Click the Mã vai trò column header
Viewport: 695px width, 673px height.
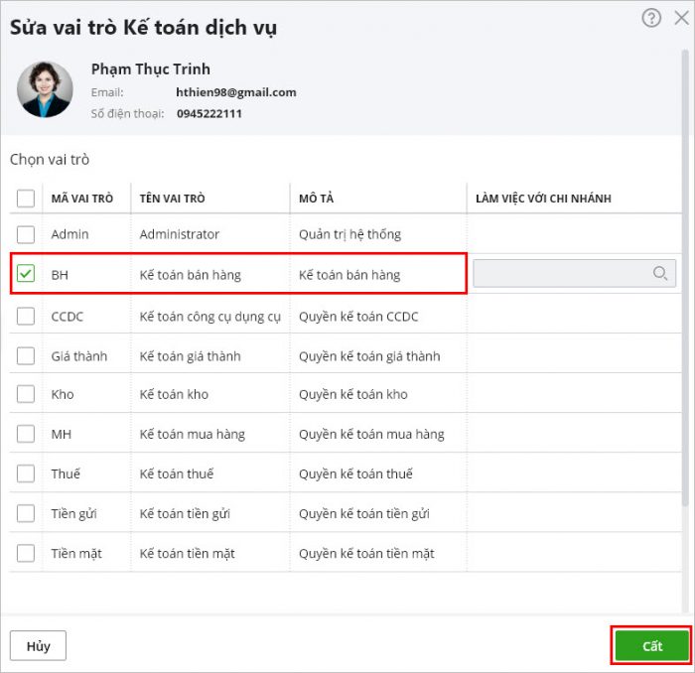82,199
